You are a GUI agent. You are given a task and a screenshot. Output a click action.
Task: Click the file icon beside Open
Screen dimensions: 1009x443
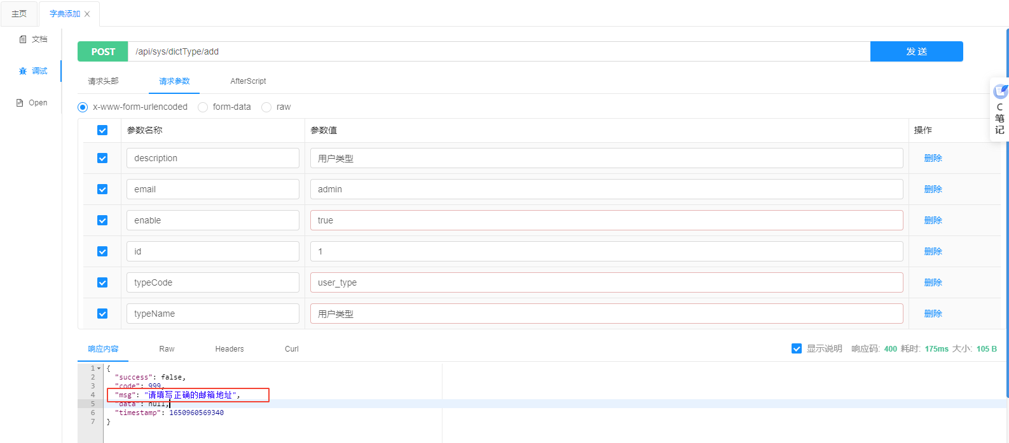(20, 103)
